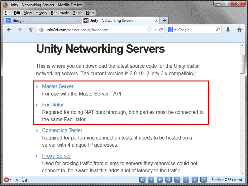Select the Unity - Networking Servers tab
The image size is (248, 186).
click(121, 21)
